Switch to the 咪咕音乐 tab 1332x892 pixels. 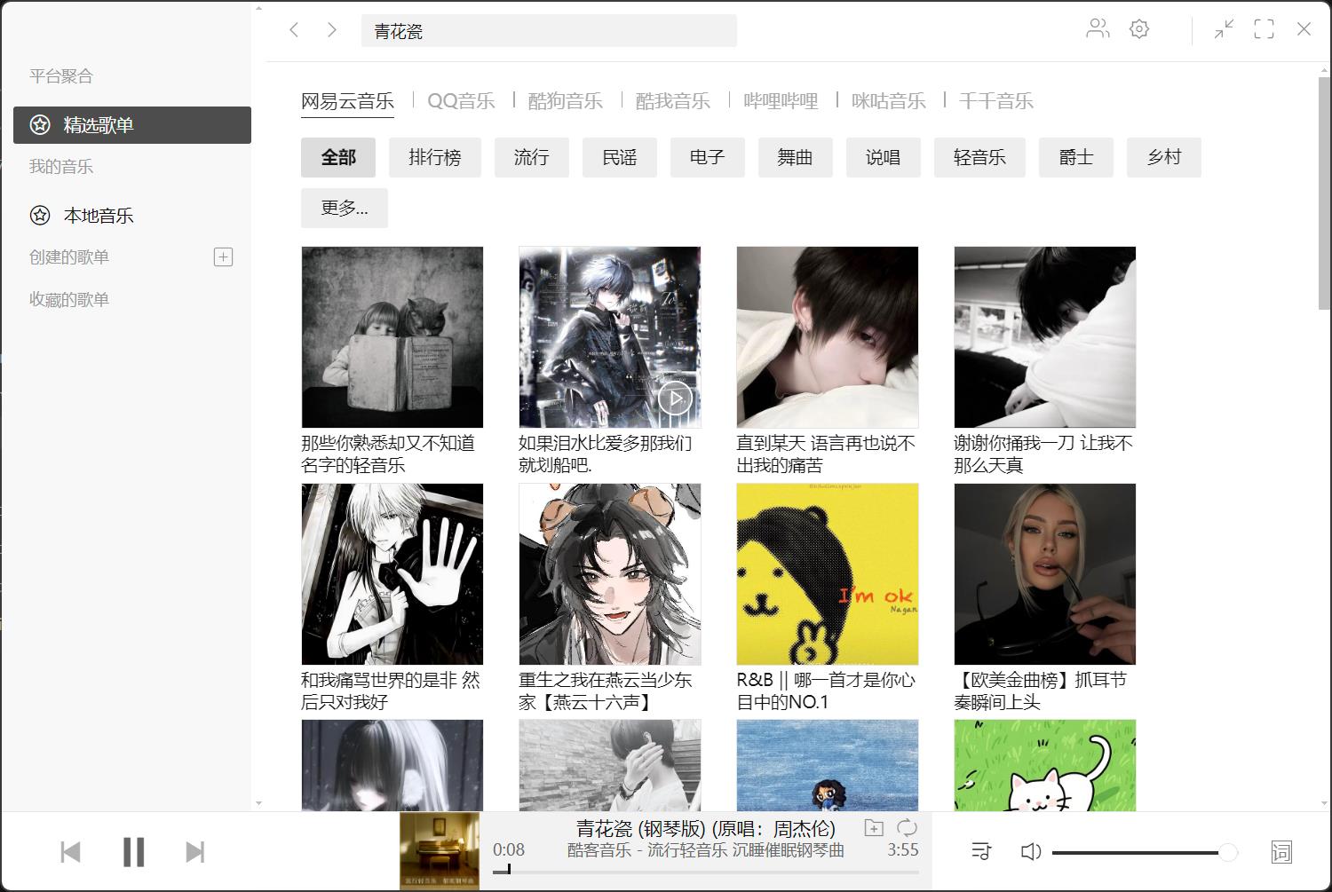click(x=889, y=101)
